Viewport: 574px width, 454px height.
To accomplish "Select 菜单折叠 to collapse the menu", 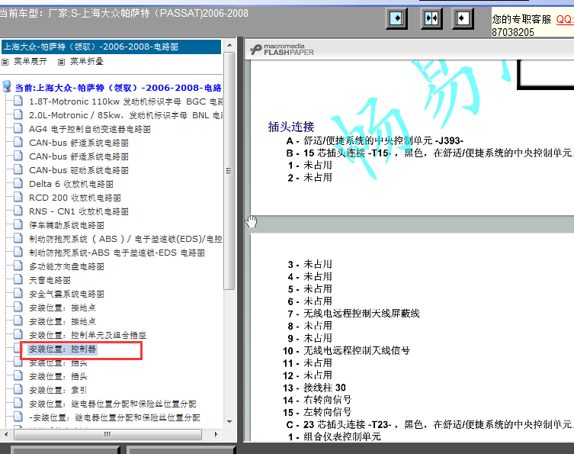I will coord(87,62).
